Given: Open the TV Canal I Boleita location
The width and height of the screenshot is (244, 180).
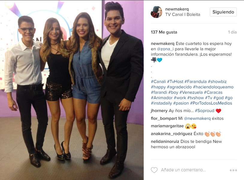Looking at the screenshot, I should (x=183, y=14).
